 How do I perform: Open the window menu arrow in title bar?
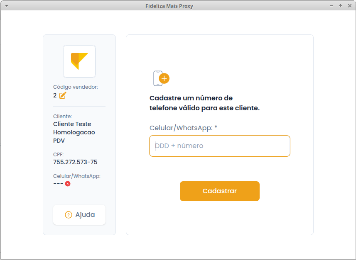[x=6, y=6]
